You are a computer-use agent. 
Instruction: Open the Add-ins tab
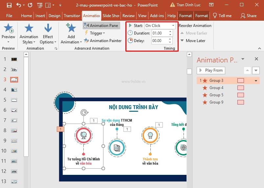tap(157, 16)
